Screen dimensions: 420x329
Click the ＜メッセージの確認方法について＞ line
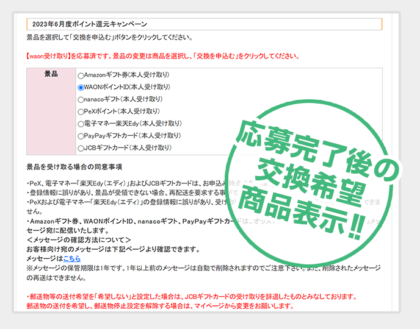(79, 239)
